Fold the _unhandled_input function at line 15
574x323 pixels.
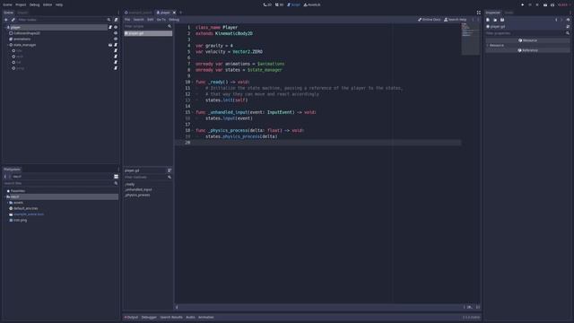tap(193, 112)
